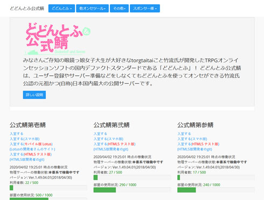Click the 利用者数 22 / 500 progress bar
This screenshot has height=200, width=264.
(48, 188)
